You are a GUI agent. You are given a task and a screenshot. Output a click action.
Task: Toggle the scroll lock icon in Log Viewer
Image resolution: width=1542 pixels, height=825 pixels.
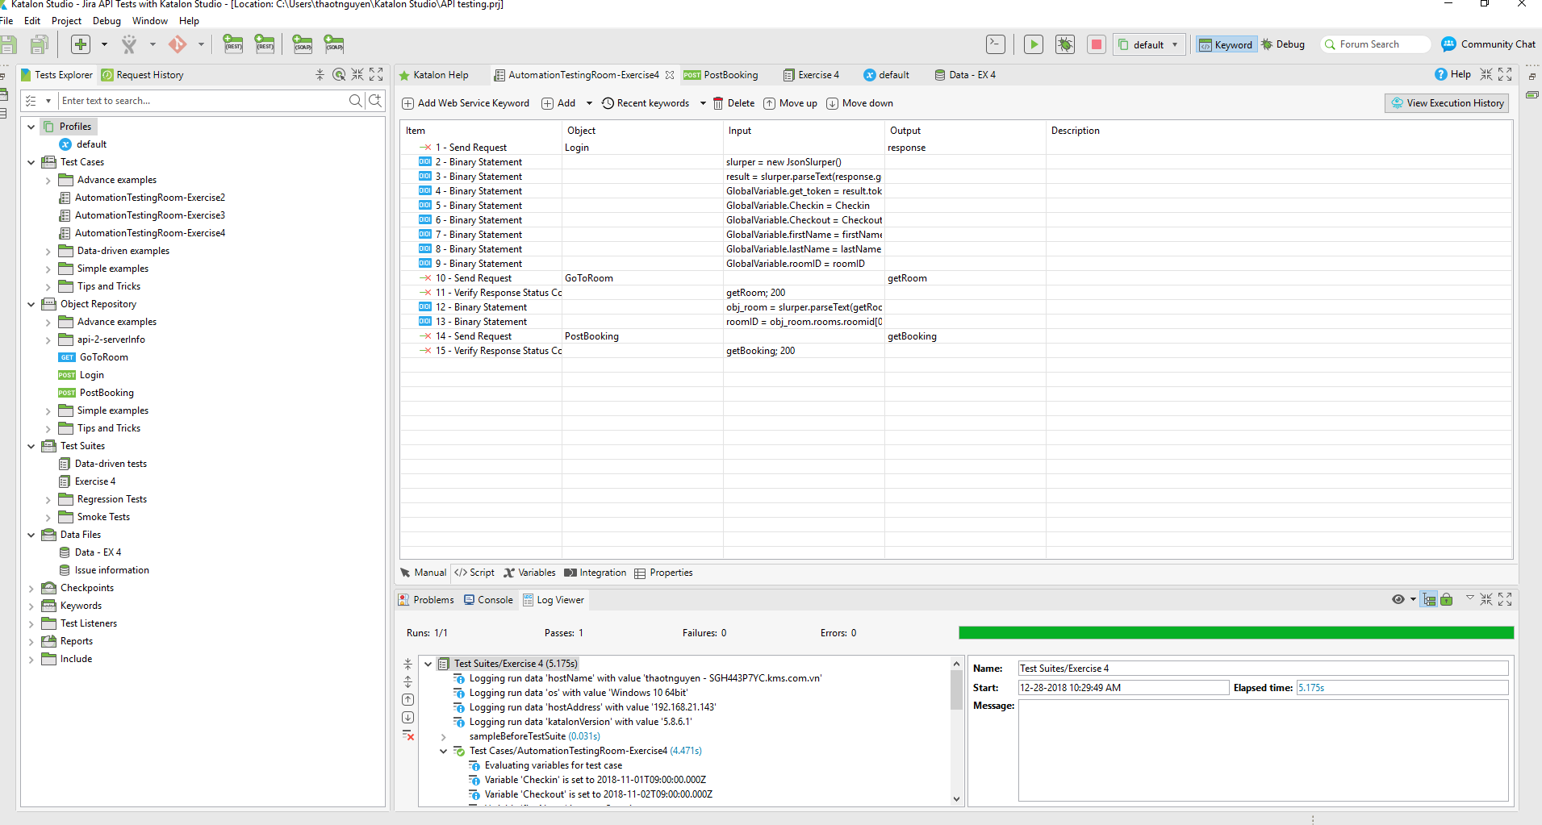[1447, 599]
